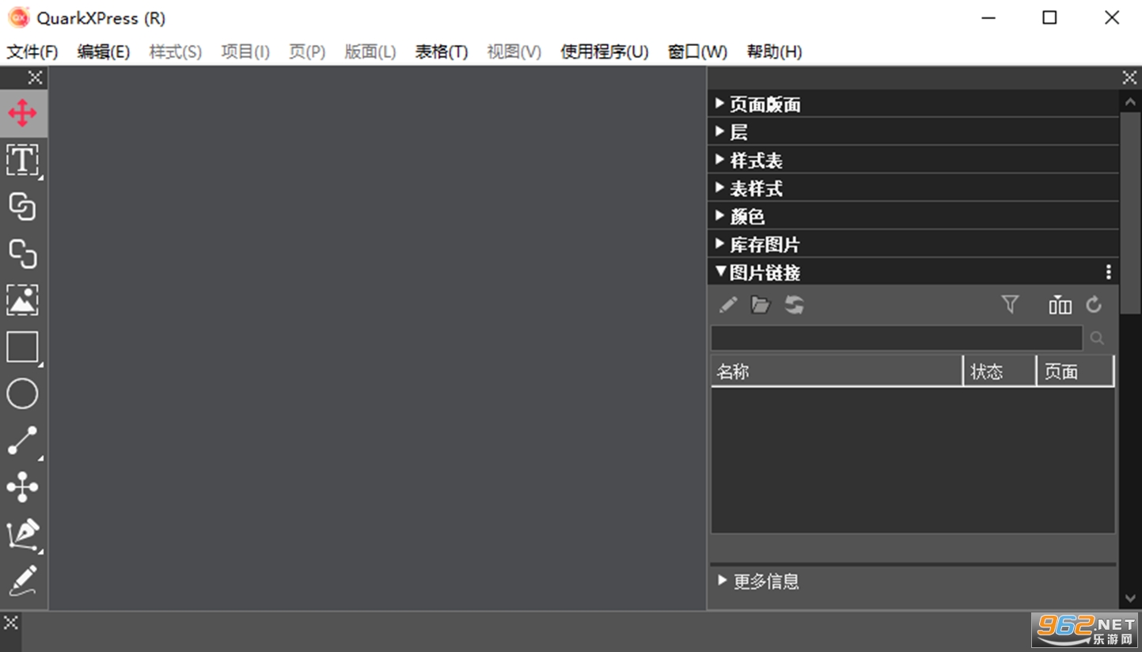Minimize the QuarkXPress window
The image size is (1142, 652).
click(x=988, y=17)
